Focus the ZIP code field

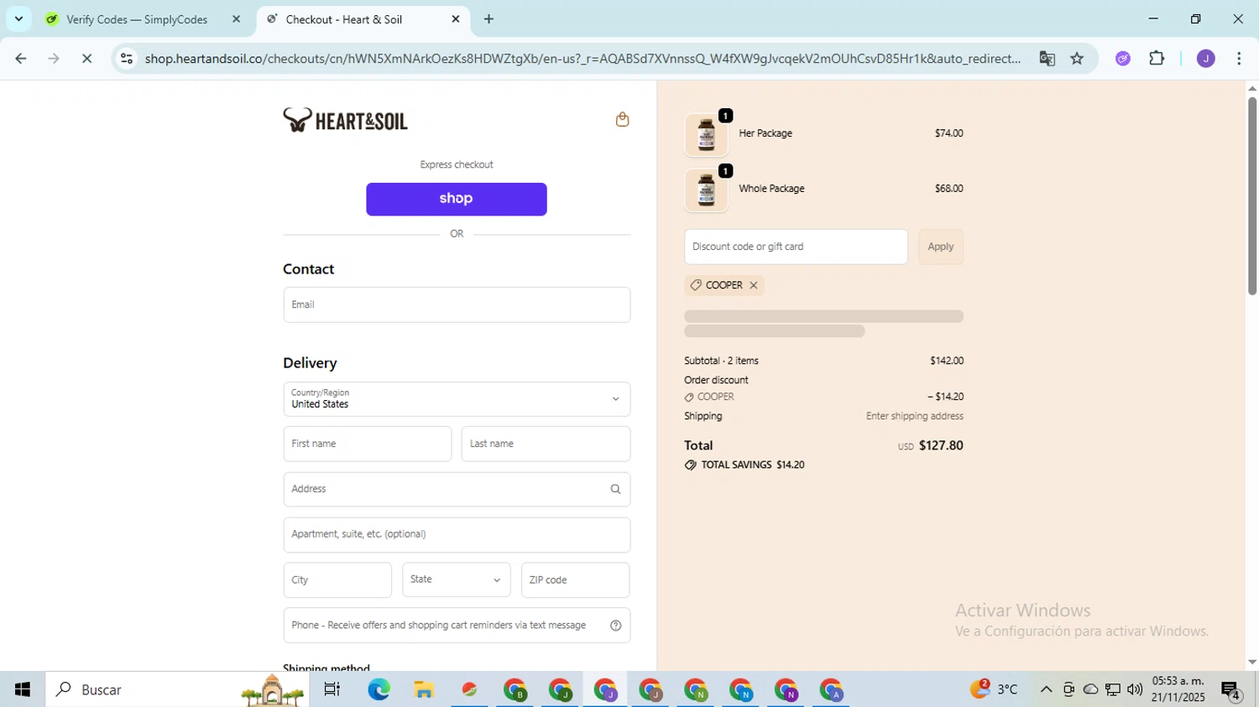pyautogui.click(x=575, y=580)
